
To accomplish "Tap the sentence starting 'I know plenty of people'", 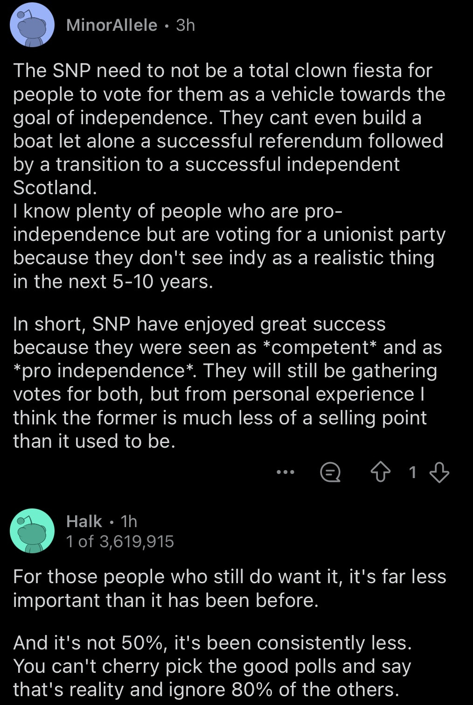I will pos(229,246).
